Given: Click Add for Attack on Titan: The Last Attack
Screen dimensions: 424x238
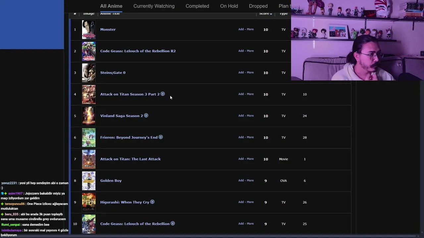Looking at the screenshot, I should coord(241,159).
